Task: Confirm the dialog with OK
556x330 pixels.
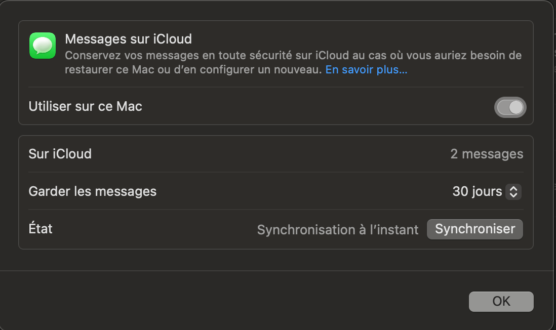Action: (501, 302)
